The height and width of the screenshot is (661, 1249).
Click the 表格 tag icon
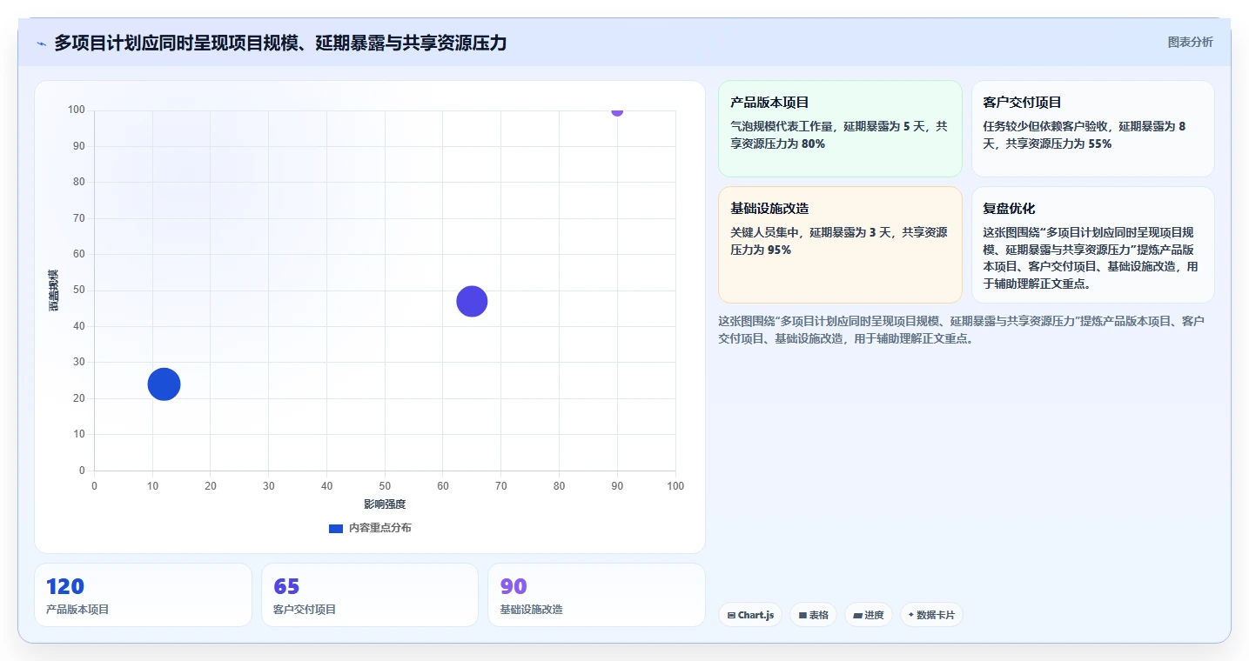802,616
